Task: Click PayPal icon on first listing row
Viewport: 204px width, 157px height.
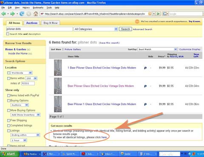Action: [145, 68]
